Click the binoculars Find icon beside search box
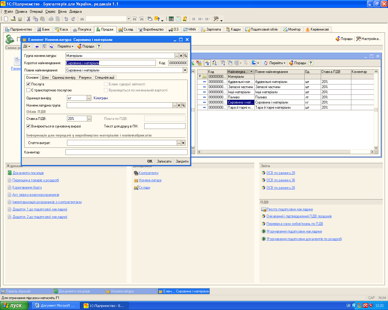 (82, 19)
